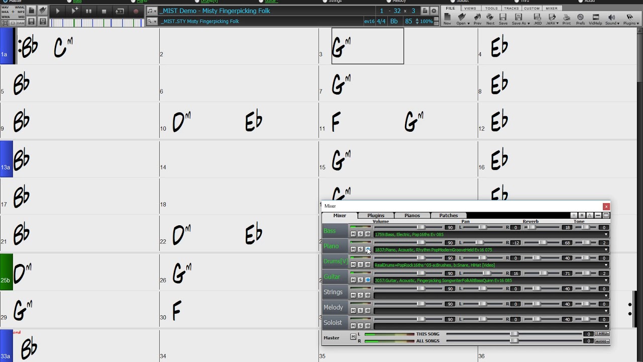Stop playback with the stop button
The image size is (643, 362).
tap(104, 11)
